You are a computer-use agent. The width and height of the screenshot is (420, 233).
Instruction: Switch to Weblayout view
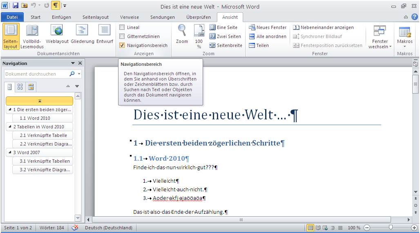(x=57, y=34)
